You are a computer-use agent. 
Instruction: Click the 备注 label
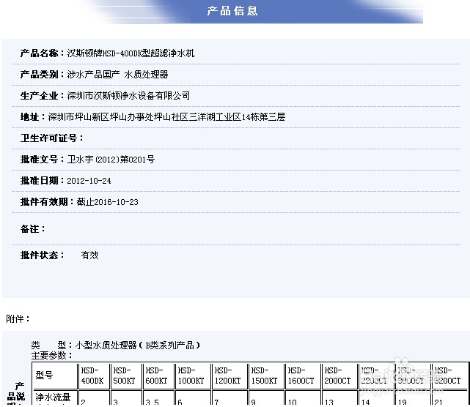click(29, 229)
